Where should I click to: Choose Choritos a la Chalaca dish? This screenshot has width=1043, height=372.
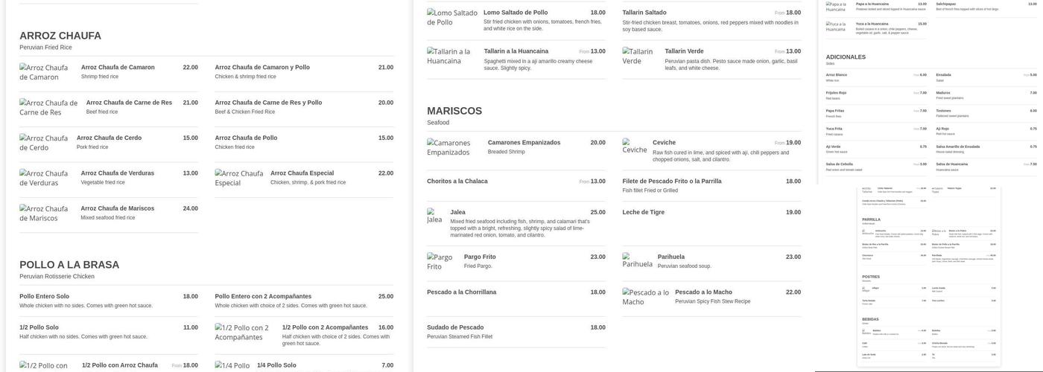(457, 181)
